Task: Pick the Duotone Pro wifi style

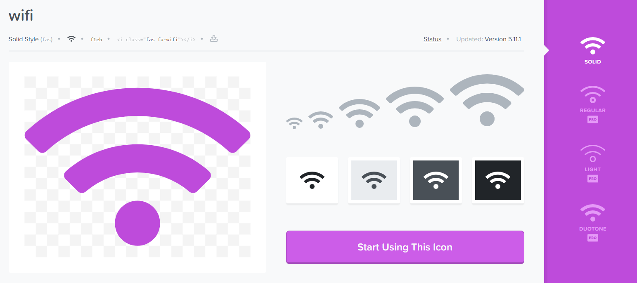Action: tap(592, 222)
